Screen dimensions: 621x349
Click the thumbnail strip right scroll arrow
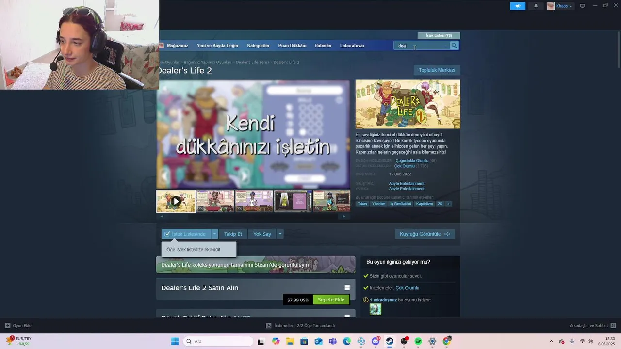(344, 216)
